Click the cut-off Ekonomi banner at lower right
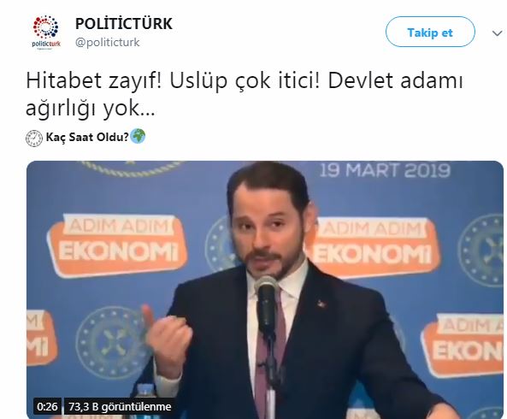This screenshot has width=507, height=419. (x=463, y=345)
